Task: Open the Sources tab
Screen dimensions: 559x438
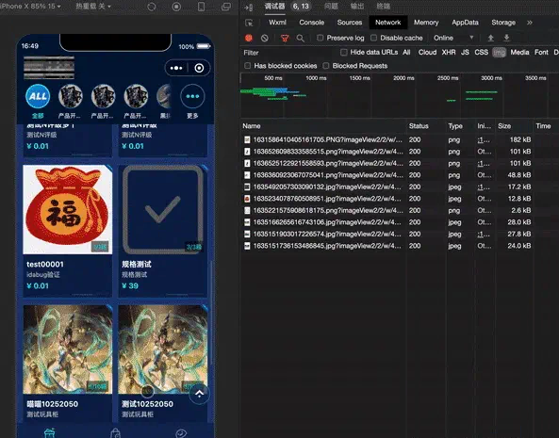Action: tap(350, 23)
